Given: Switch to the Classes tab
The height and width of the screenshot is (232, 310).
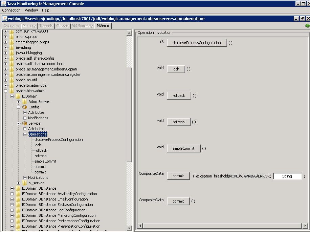Looking at the screenshot, I should pos(62,26).
